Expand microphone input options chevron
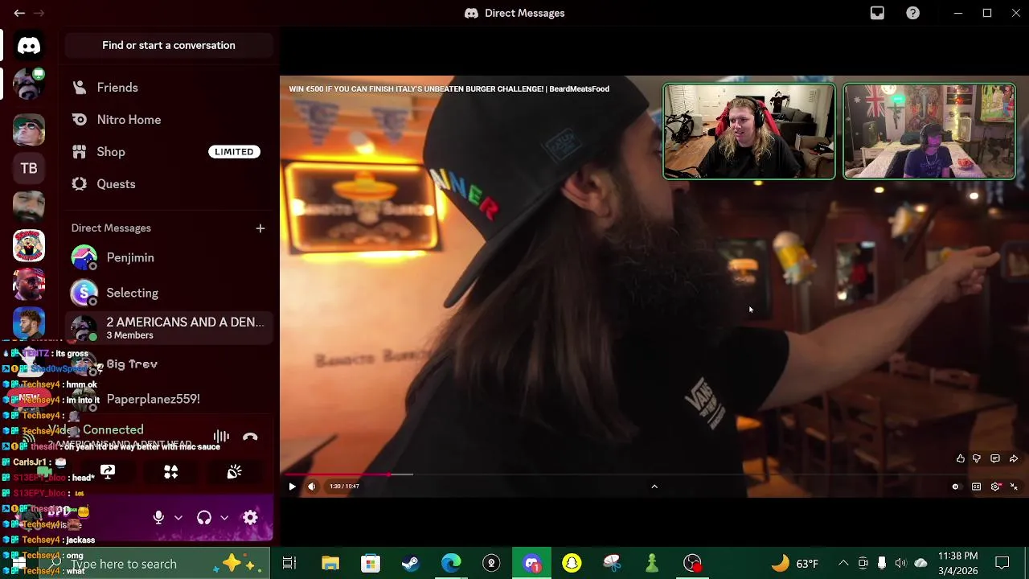This screenshot has height=579, width=1029. [178, 518]
